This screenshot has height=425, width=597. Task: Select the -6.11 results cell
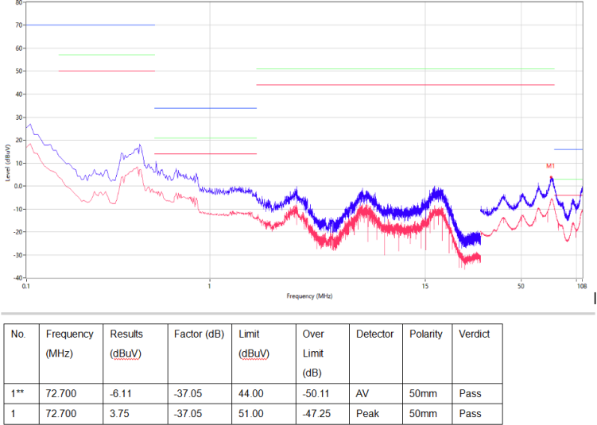pos(122,393)
